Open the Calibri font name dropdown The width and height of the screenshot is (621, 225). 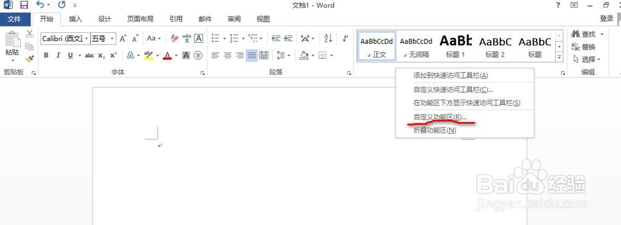(86, 38)
